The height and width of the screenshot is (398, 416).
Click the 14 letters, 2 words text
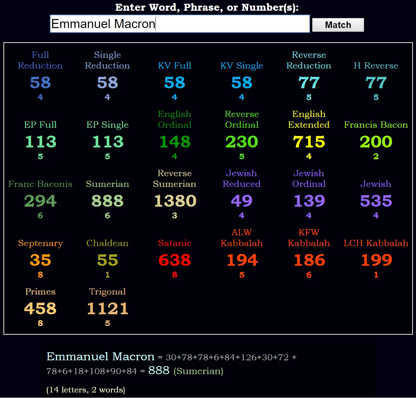pos(86,390)
